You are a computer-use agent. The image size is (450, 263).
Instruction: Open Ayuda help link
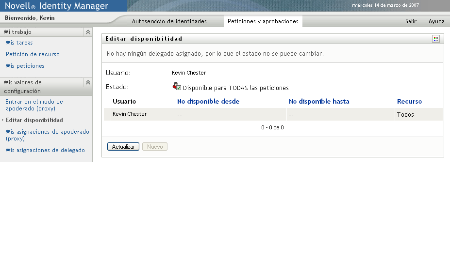(436, 21)
